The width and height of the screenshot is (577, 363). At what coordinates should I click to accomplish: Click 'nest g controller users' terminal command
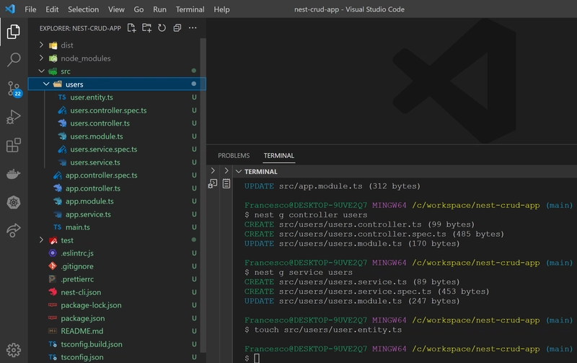pos(311,214)
